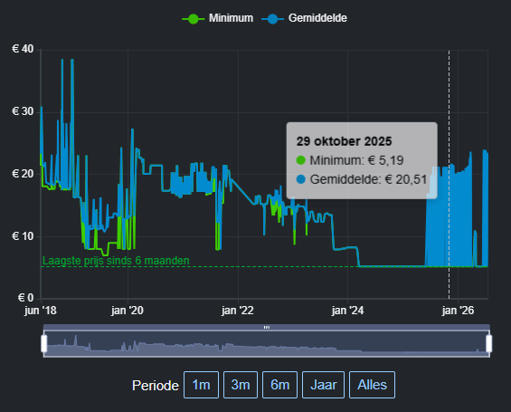
Task: Click the jan '22 x-axis label
Action: pos(238,311)
